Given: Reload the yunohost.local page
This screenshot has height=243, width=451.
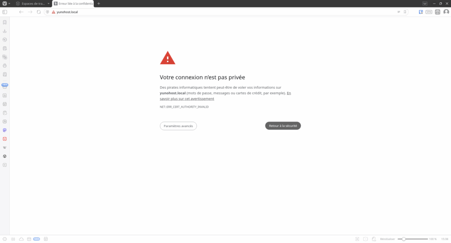Looking at the screenshot, I should click(39, 12).
